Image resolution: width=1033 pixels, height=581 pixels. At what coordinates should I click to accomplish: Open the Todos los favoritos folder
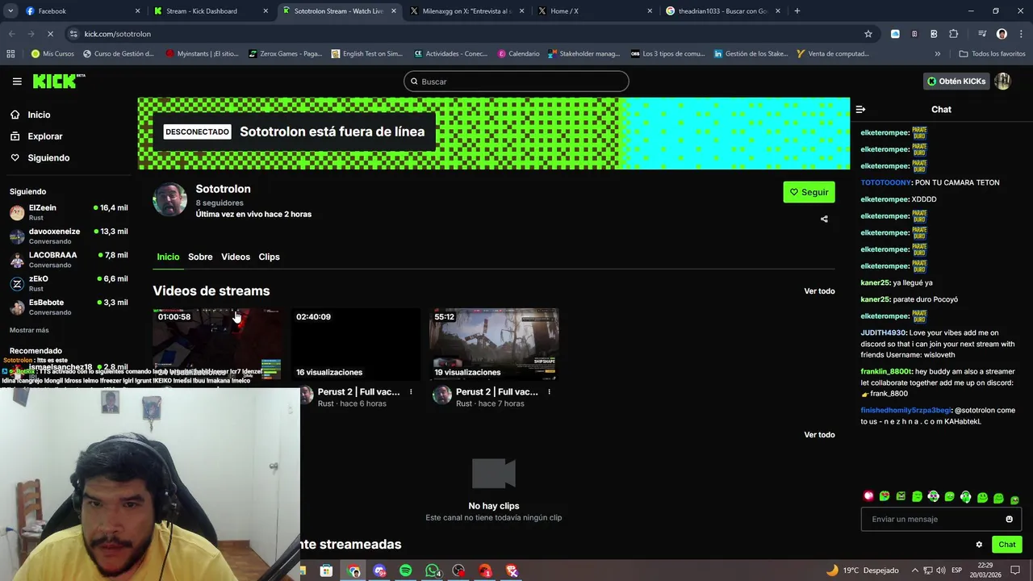point(992,54)
